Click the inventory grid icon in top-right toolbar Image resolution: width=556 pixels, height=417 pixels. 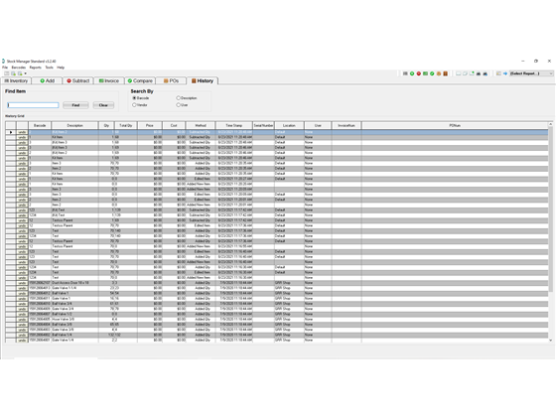click(405, 73)
